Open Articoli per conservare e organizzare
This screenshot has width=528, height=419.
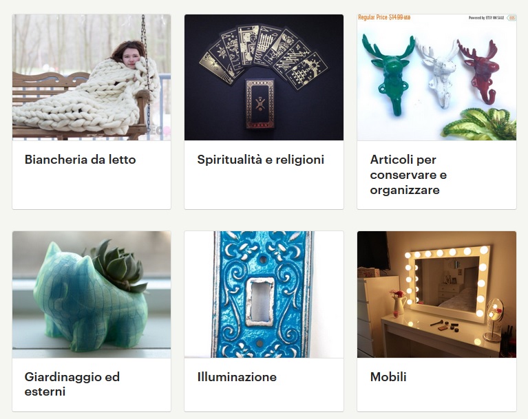pos(408,175)
